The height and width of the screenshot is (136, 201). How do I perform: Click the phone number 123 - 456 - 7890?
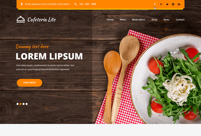tap(88, 4)
